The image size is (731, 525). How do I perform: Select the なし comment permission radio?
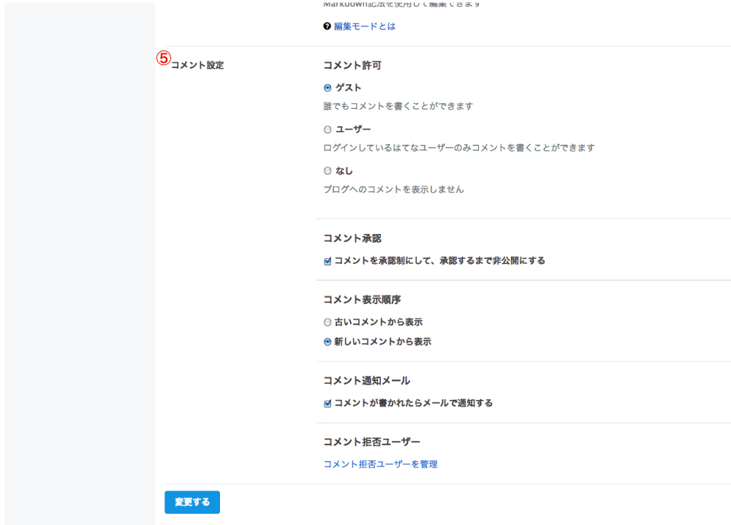coord(327,170)
